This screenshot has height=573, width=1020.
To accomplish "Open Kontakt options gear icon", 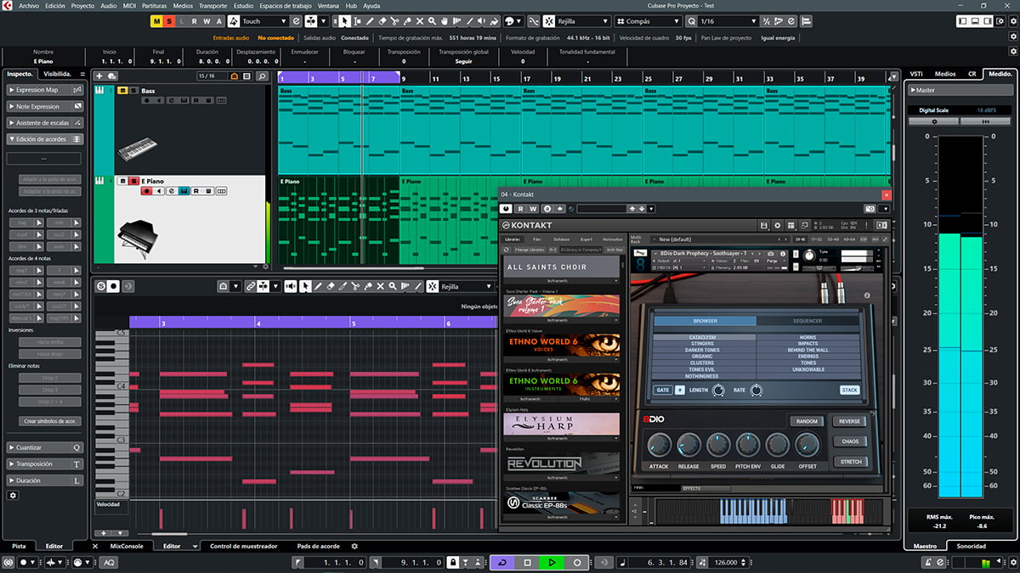I will click(x=778, y=226).
